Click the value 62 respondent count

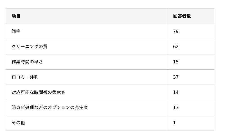point(176,47)
